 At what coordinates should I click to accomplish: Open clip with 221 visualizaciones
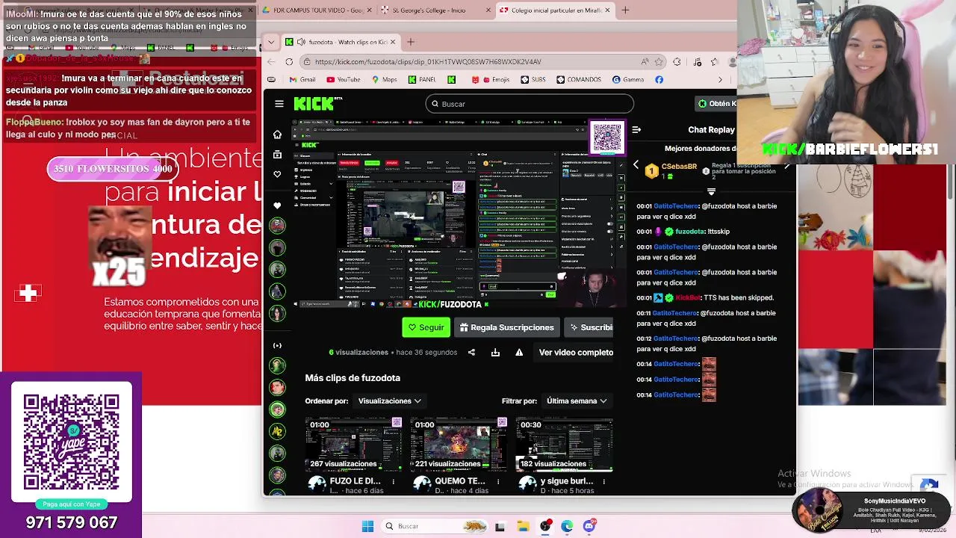click(x=459, y=445)
